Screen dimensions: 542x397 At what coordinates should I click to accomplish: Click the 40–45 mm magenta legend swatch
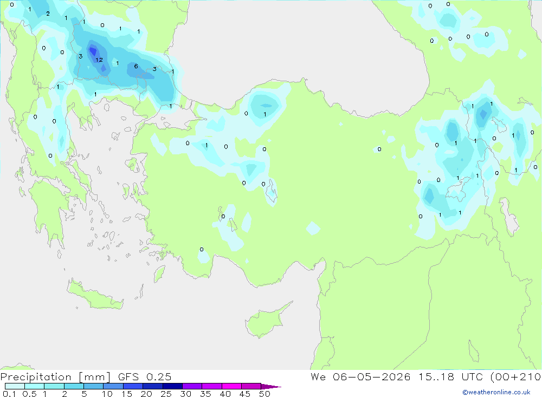[231, 386]
